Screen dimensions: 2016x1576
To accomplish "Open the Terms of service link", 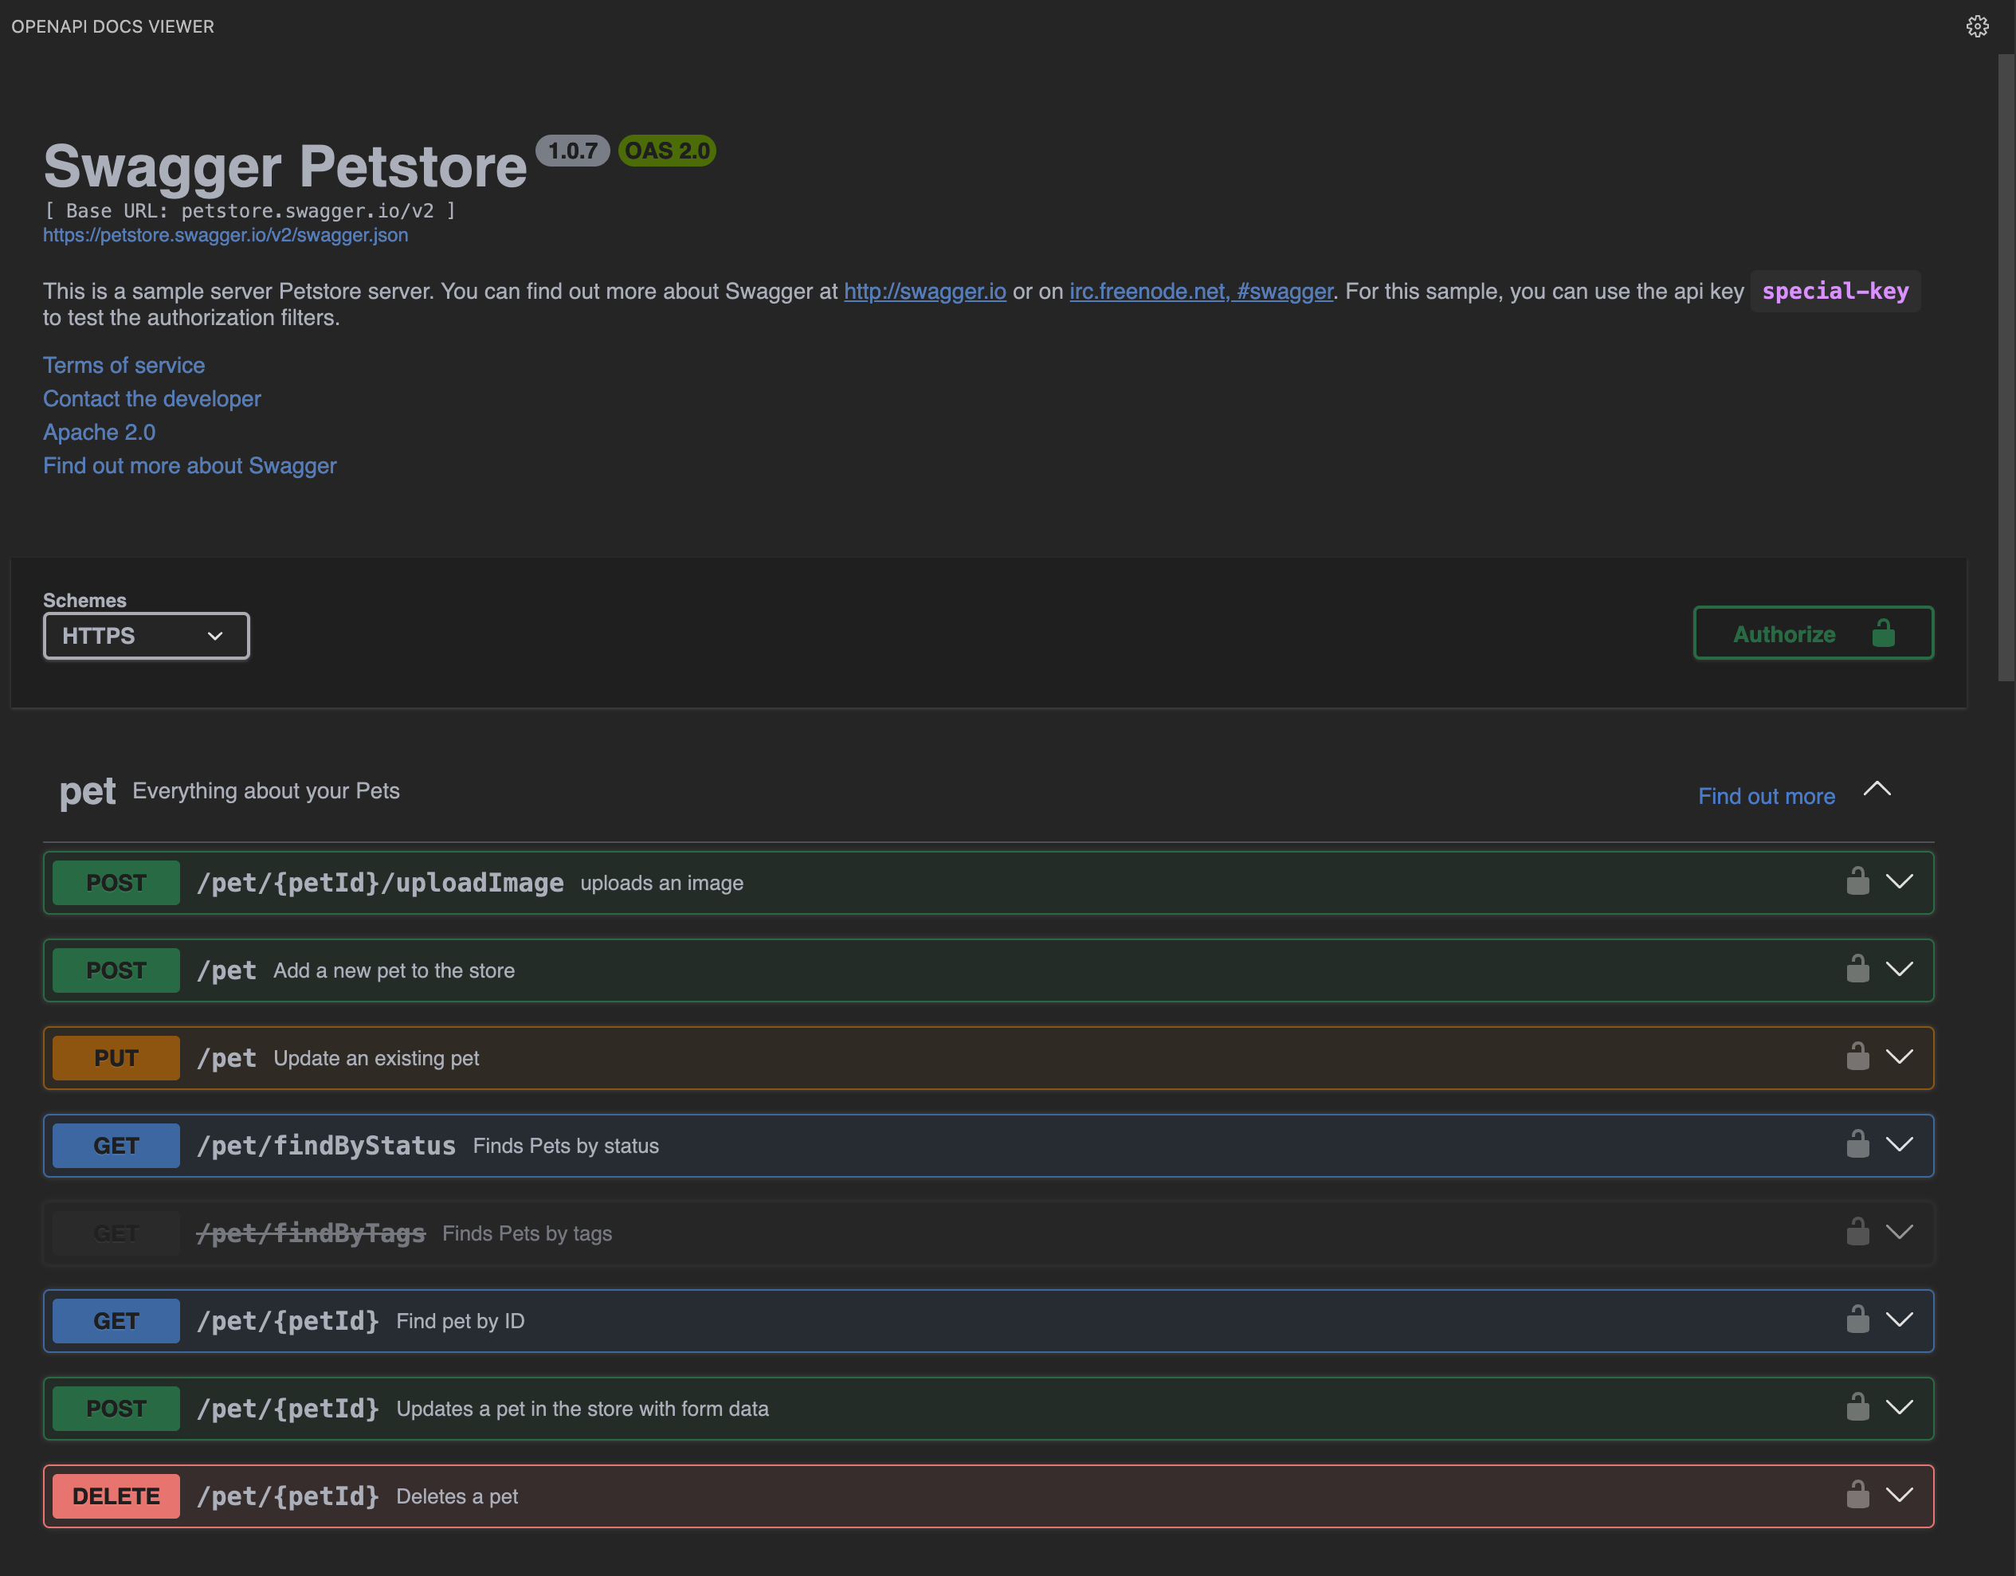I will click(x=124, y=366).
